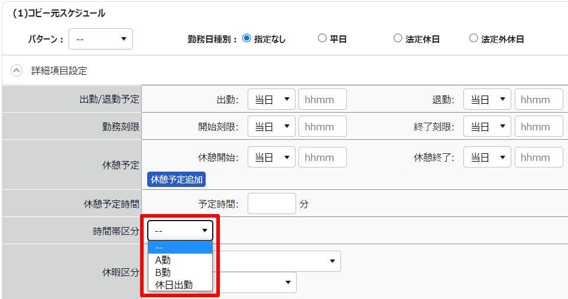Click the 終了刻限 hhmm time field
Screen dimensions: 568x299
click(538, 126)
